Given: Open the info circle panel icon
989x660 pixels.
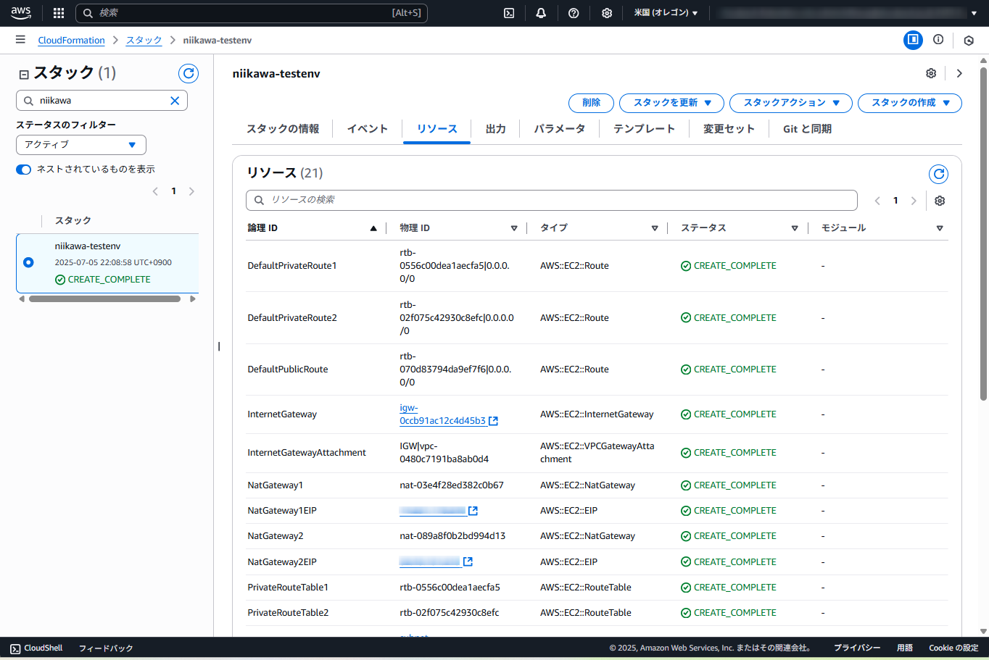Looking at the screenshot, I should tap(938, 40).
